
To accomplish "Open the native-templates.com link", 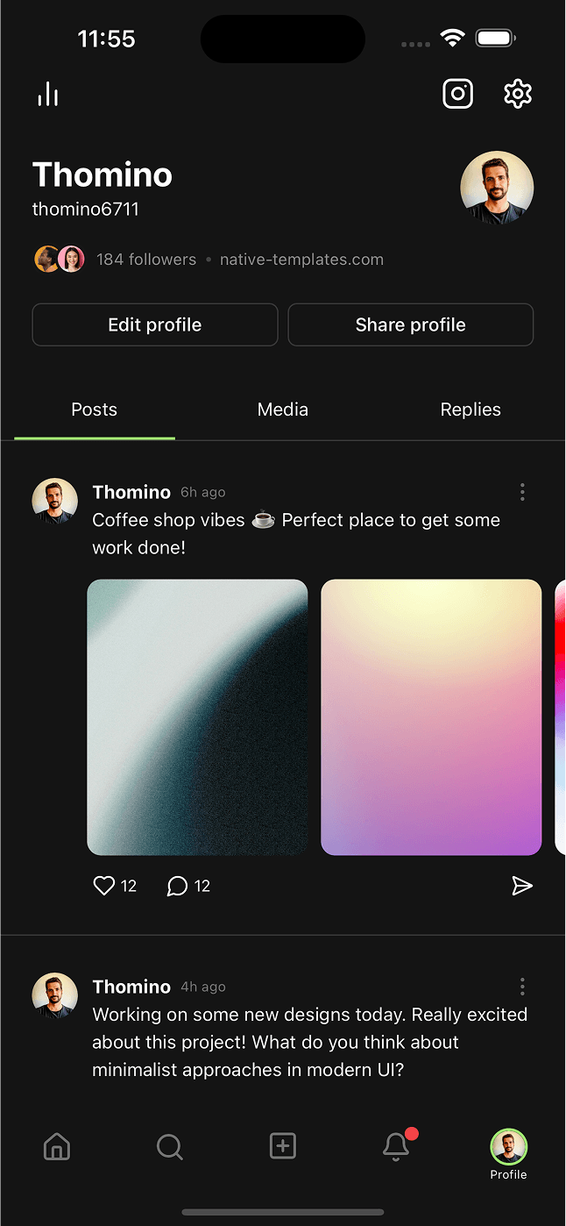I will (x=301, y=259).
